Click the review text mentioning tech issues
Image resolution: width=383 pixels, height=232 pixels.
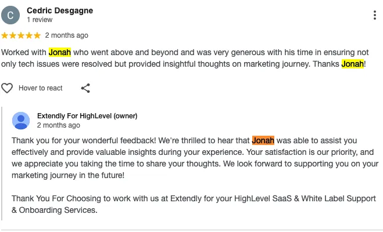pos(185,58)
